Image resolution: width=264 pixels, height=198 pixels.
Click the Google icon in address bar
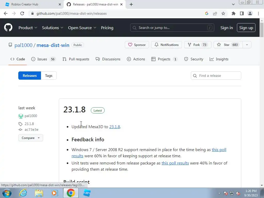[x=207, y=13]
